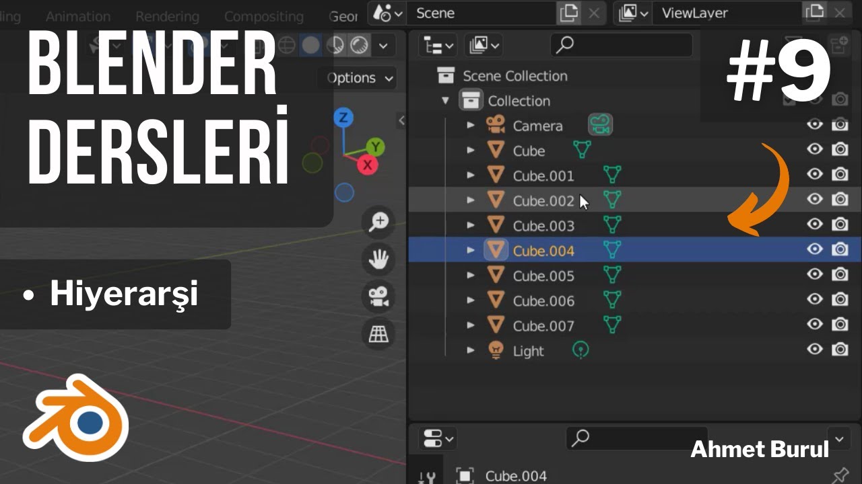This screenshot has width=862, height=484.
Task: Select material preview shading mode
Action: (335, 46)
